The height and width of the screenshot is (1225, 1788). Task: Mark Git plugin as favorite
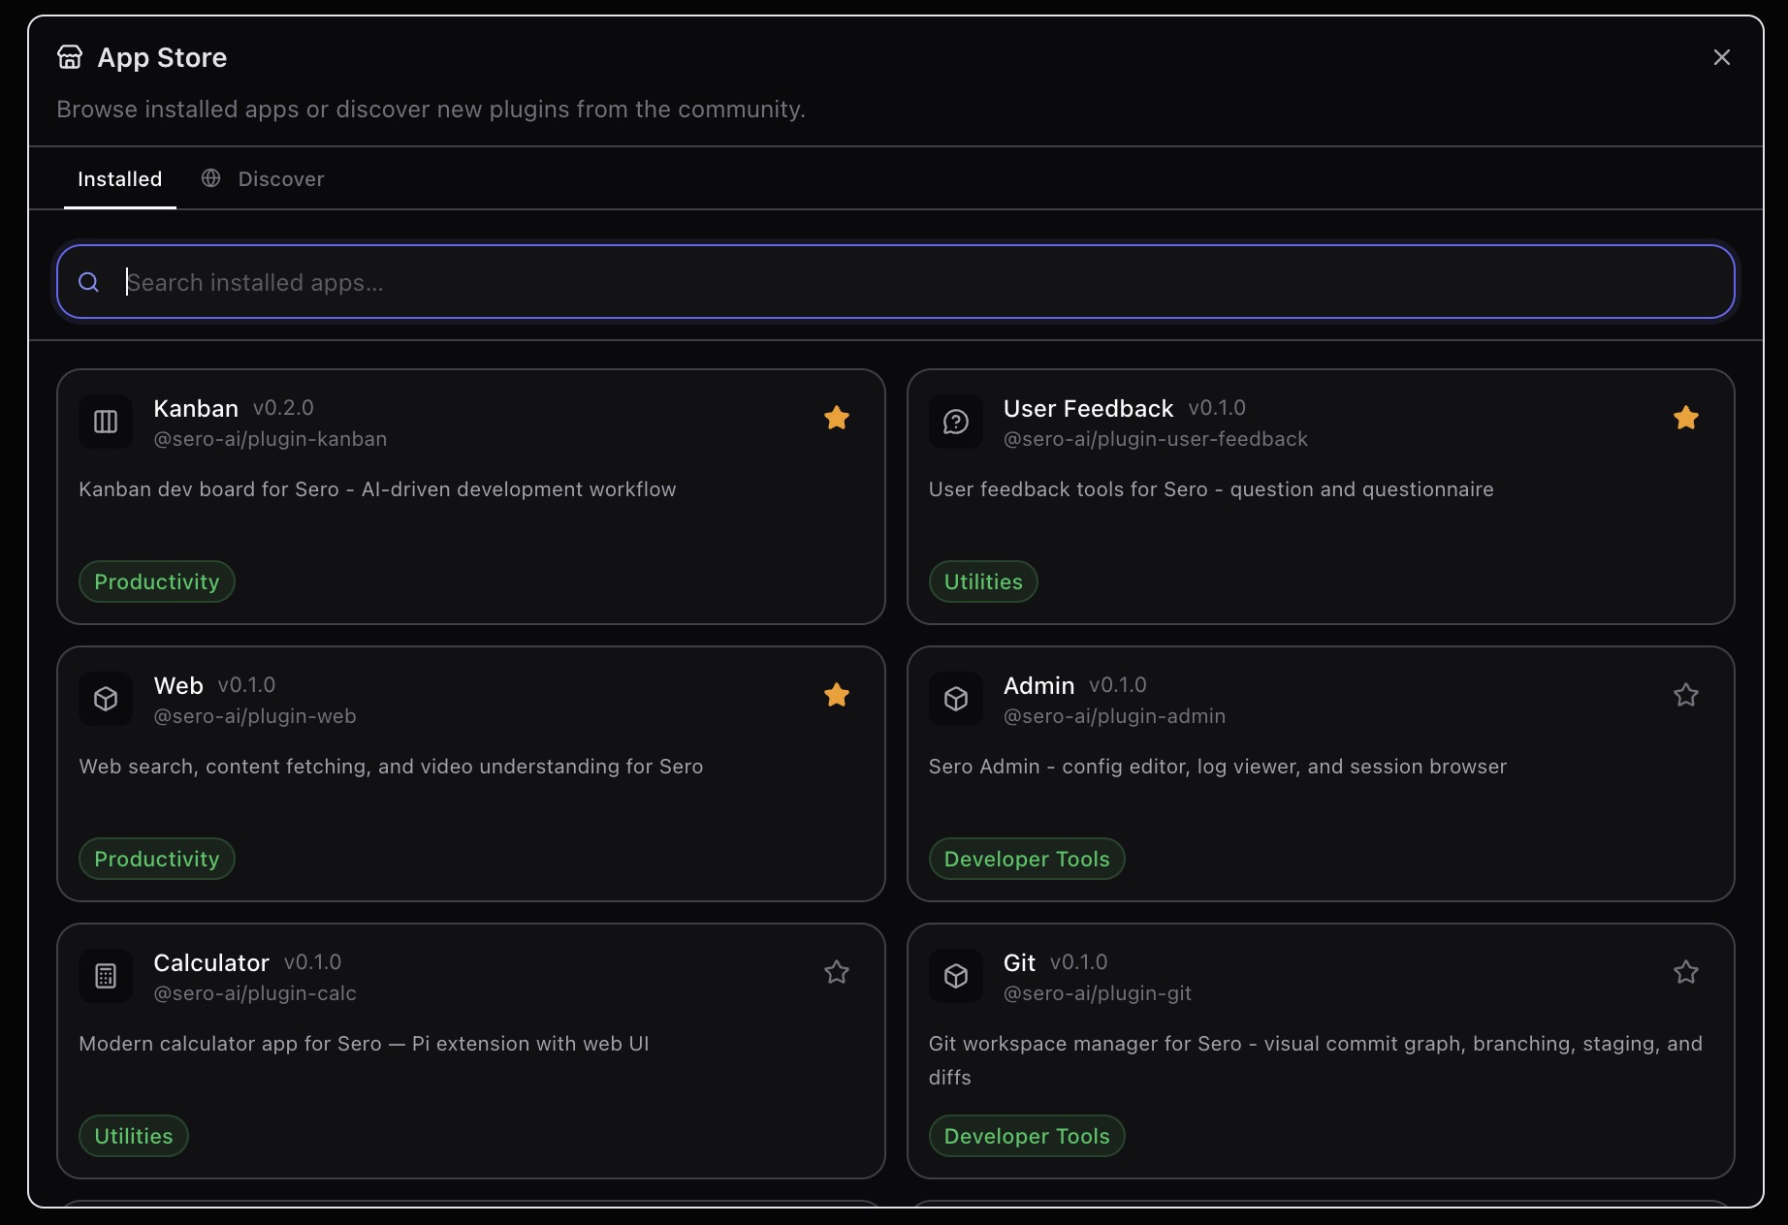click(1685, 972)
